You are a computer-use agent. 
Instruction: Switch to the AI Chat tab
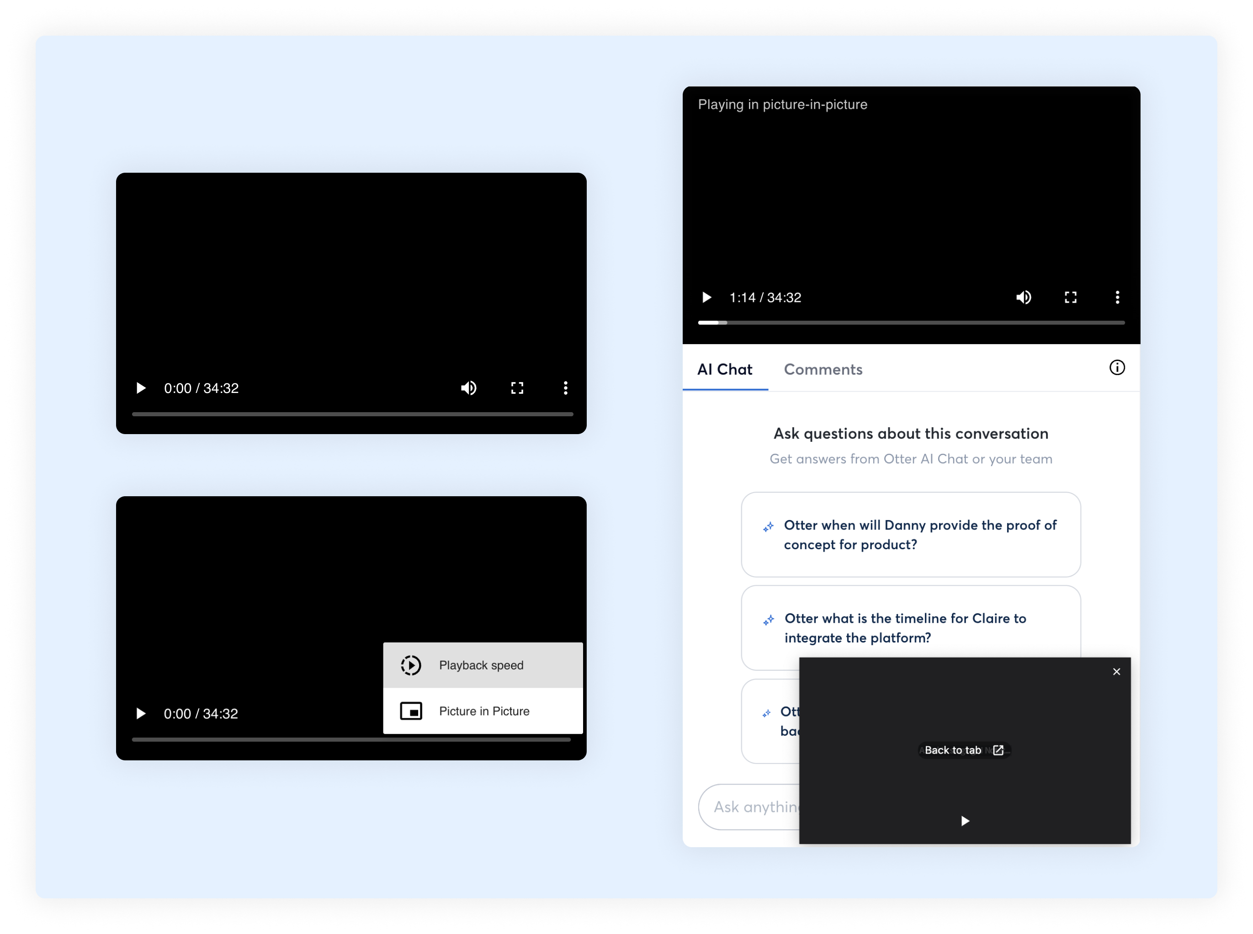725,369
